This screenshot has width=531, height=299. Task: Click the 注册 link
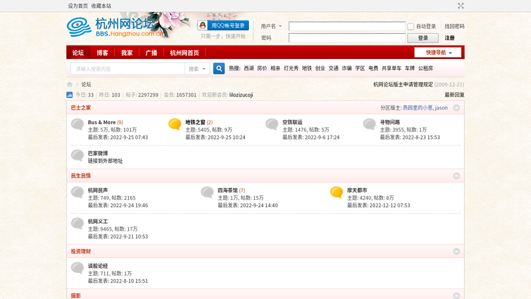point(450,38)
